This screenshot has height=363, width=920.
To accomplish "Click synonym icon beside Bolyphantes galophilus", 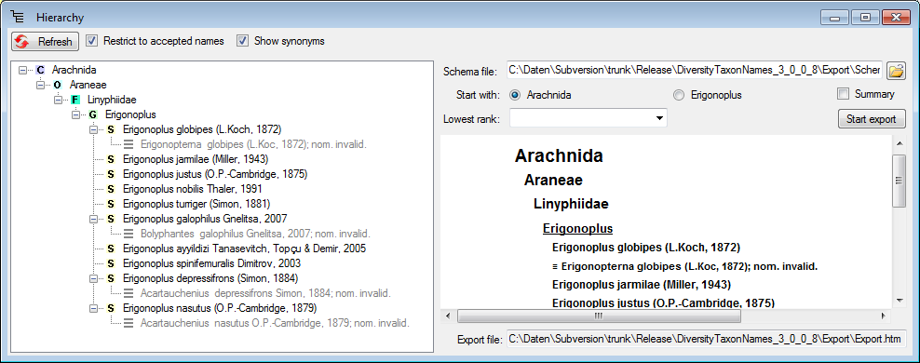I will tap(129, 234).
